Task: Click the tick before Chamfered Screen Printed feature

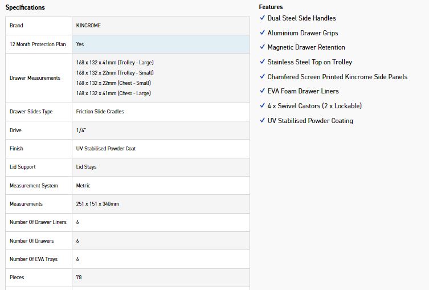Action: (x=262, y=77)
